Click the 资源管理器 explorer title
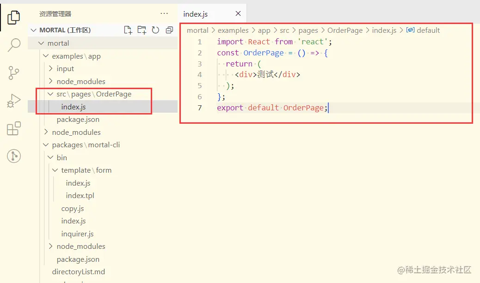Viewport: 480px width, 283px height. [55, 14]
